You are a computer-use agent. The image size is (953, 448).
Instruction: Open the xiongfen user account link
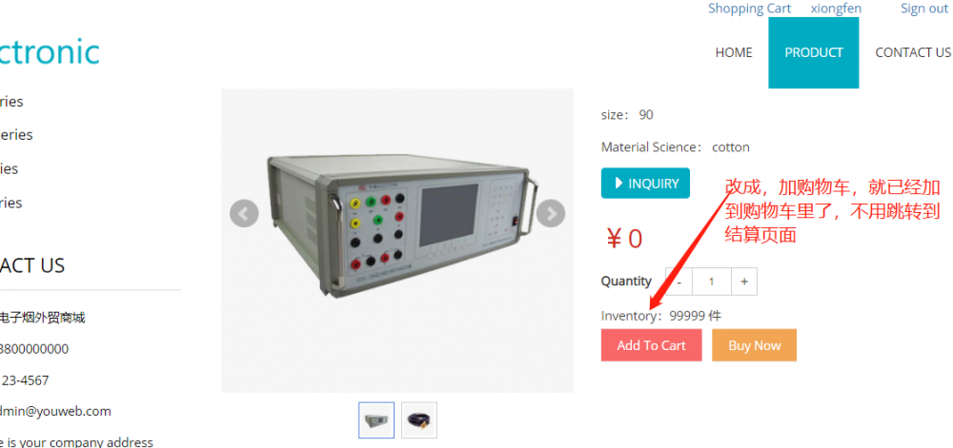point(836,9)
